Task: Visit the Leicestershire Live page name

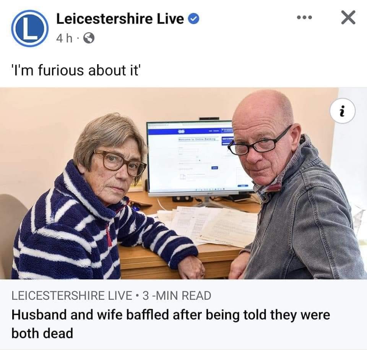Action: pyautogui.click(x=120, y=19)
